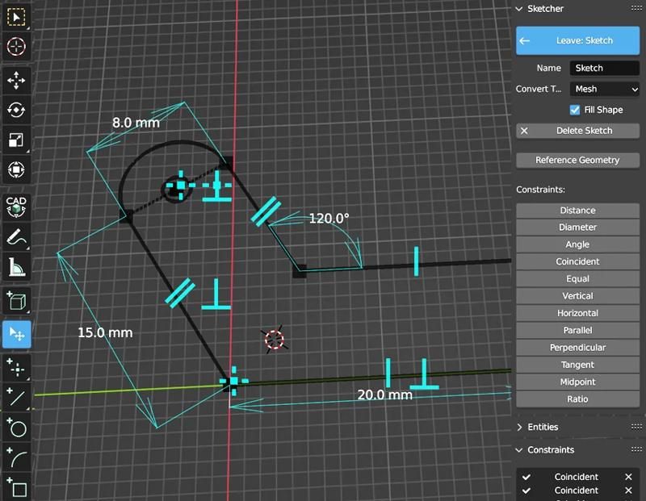Screen dimensions: 646x501
Task: Edit the sketch Name field
Action: click(603, 68)
